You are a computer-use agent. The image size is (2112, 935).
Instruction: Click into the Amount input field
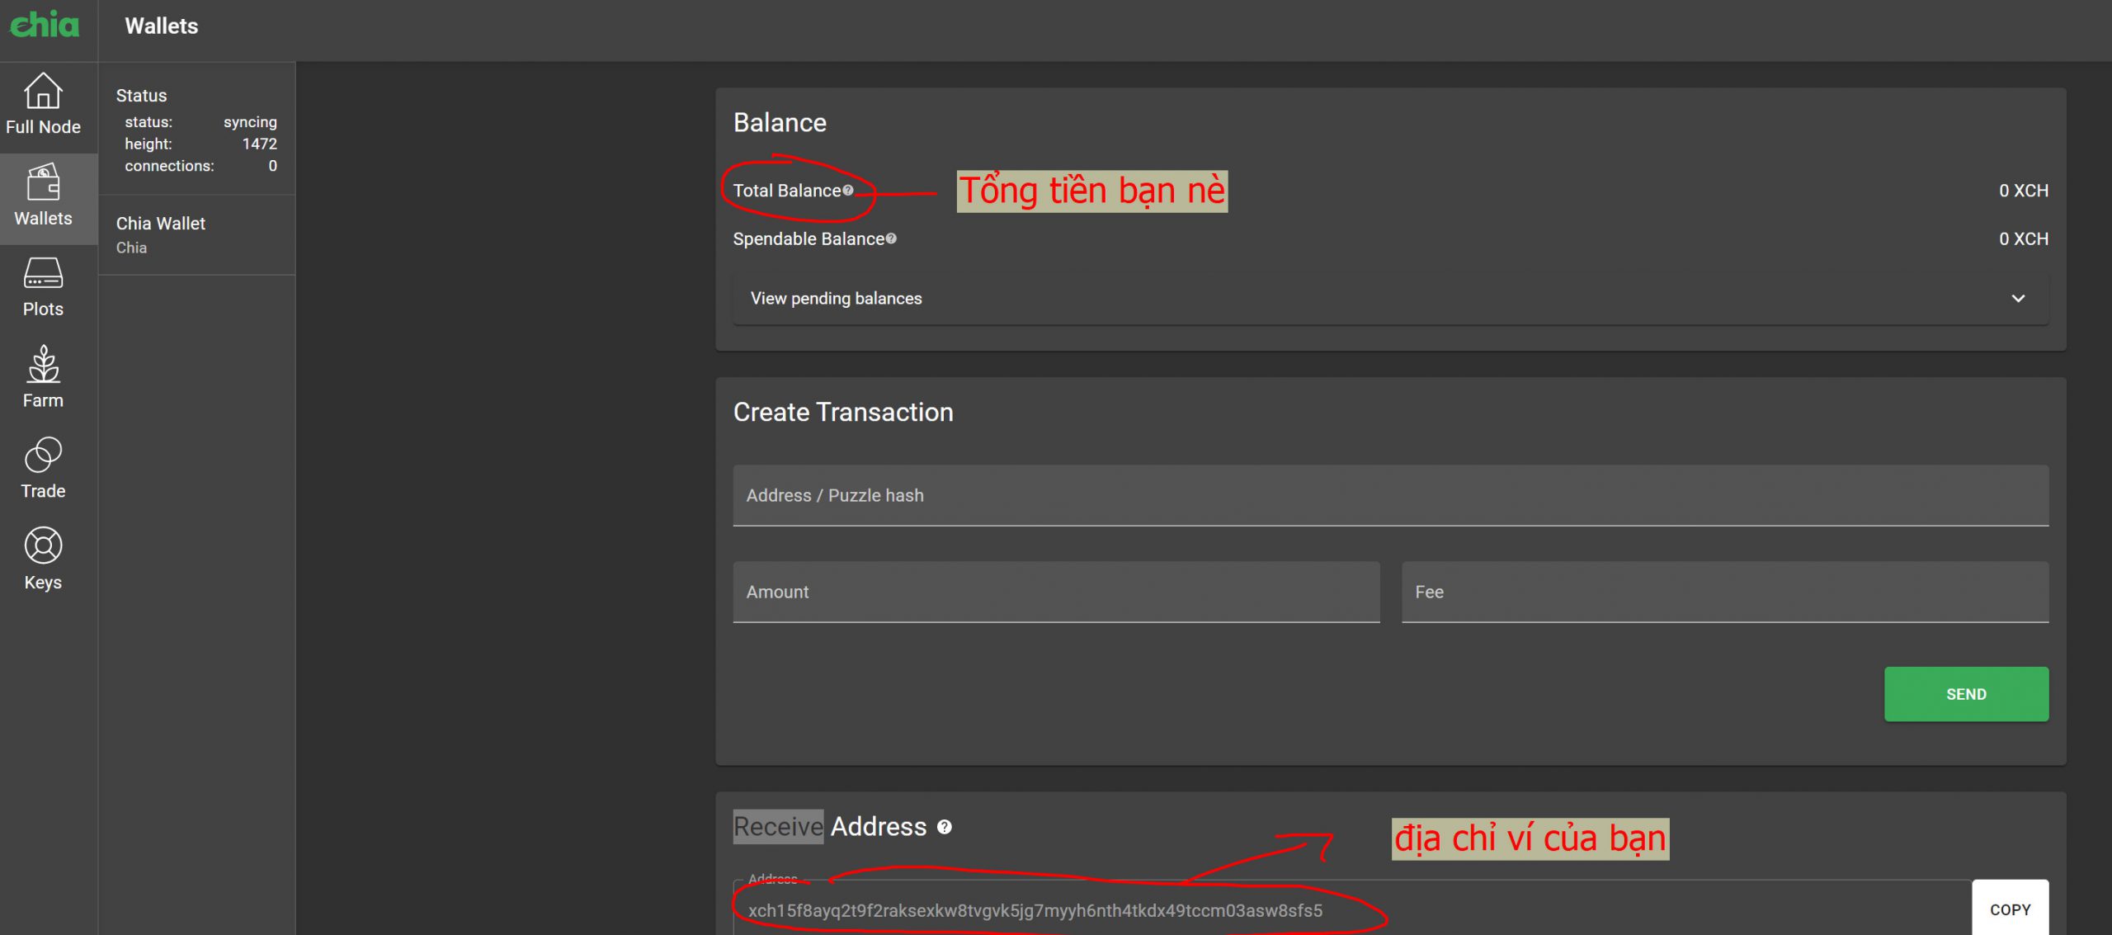[x=1056, y=593]
